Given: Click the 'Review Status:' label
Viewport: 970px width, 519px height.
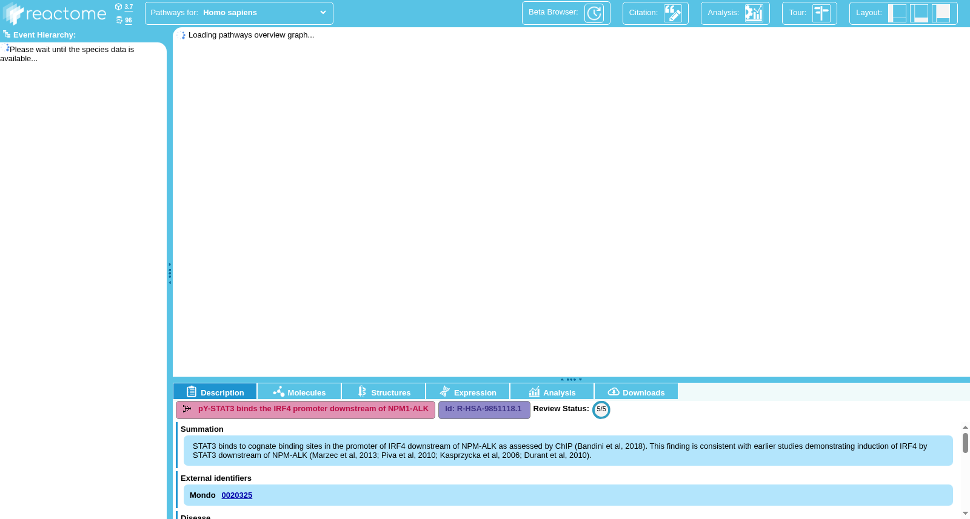Looking at the screenshot, I should (x=561, y=409).
